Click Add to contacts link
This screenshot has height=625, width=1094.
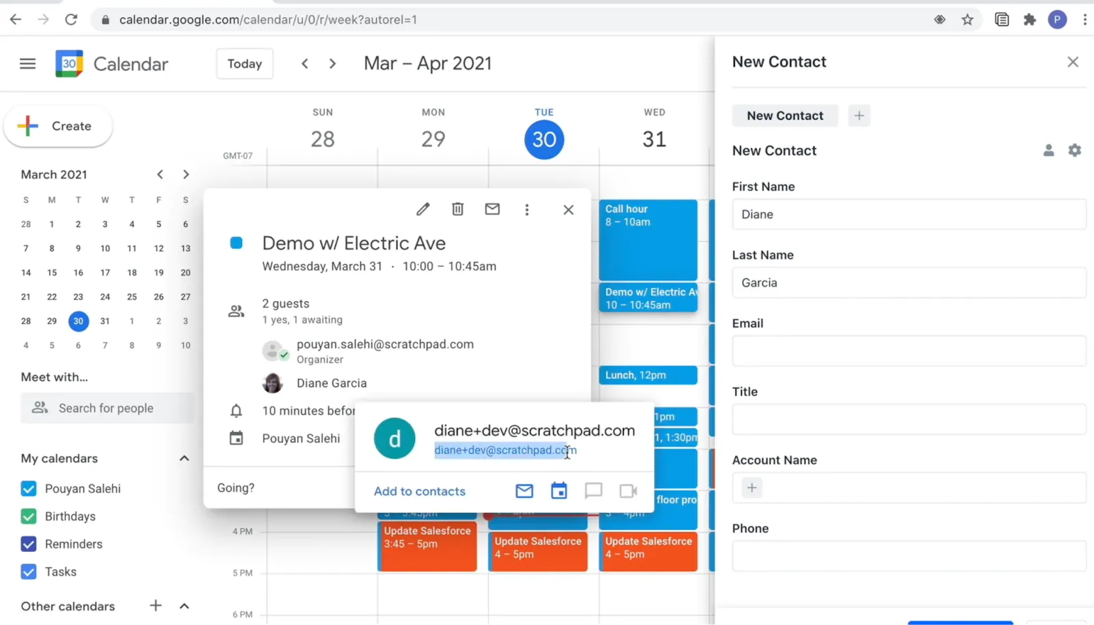tap(420, 491)
